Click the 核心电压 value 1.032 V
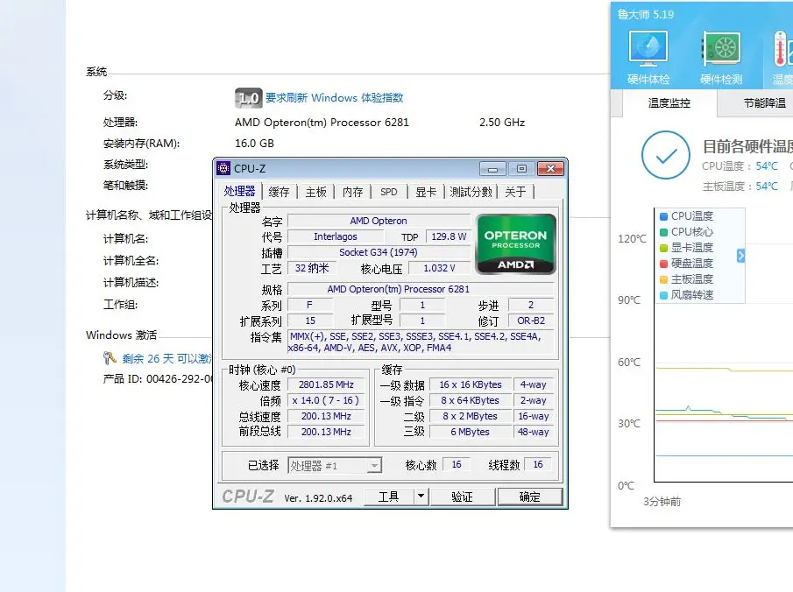This screenshot has width=793, height=592. tap(439, 268)
